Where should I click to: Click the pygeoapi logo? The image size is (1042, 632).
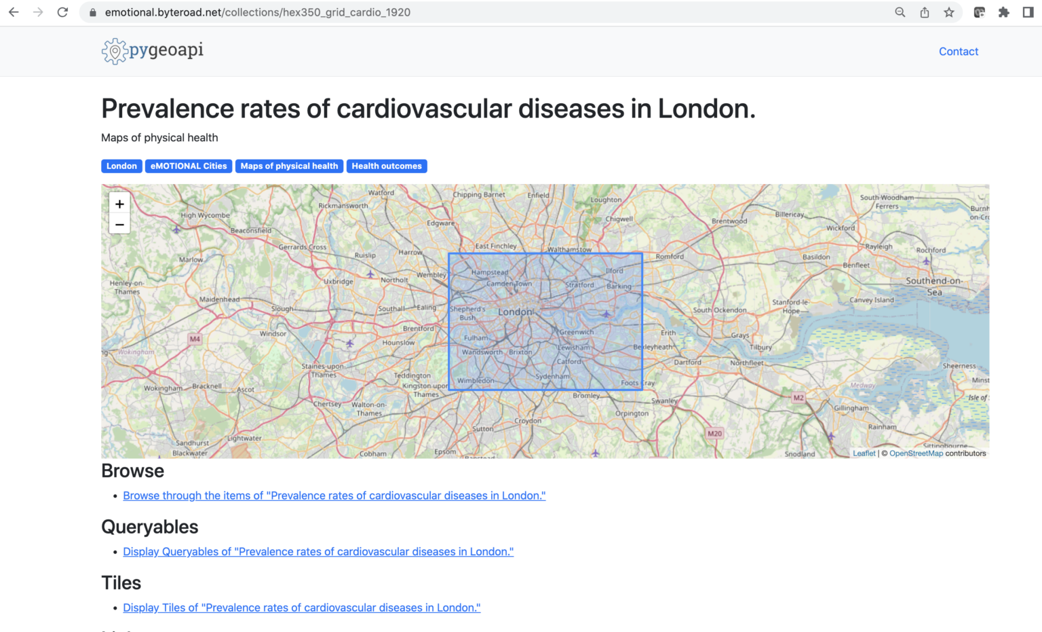click(x=153, y=51)
